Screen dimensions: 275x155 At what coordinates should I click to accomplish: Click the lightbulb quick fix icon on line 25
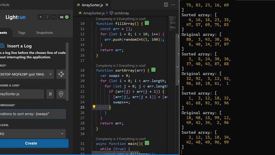click(94, 107)
